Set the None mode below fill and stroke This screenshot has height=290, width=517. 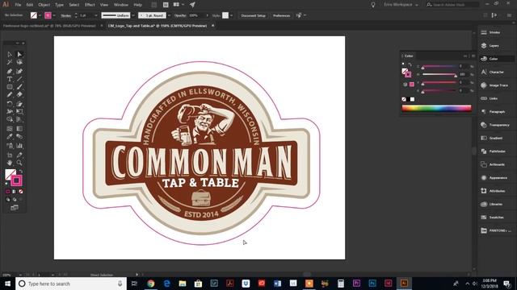coord(21,192)
